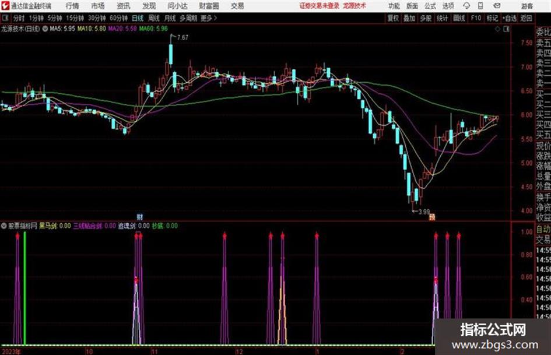Click the 复权 toolbar button
The height and width of the screenshot is (355, 551).
tap(393, 18)
